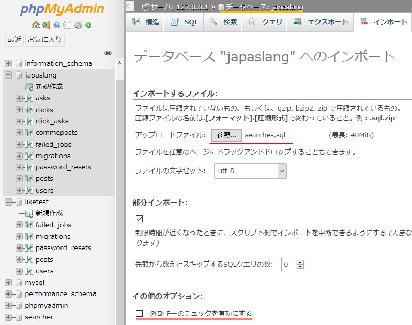Uncheck the partial import interrupt checkbox
The height and width of the screenshot is (325, 412).
[x=139, y=219]
